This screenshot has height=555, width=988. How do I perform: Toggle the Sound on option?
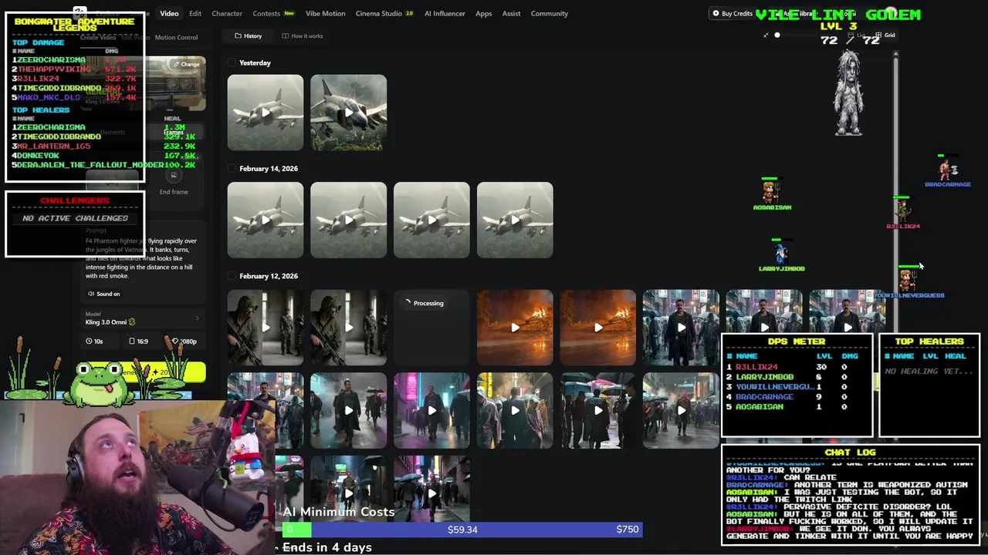click(x=103, y=294)
